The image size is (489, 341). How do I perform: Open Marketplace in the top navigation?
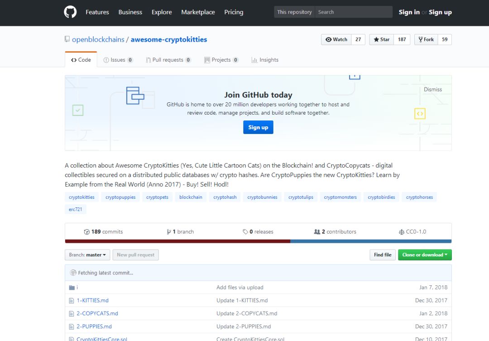(198, 12)
